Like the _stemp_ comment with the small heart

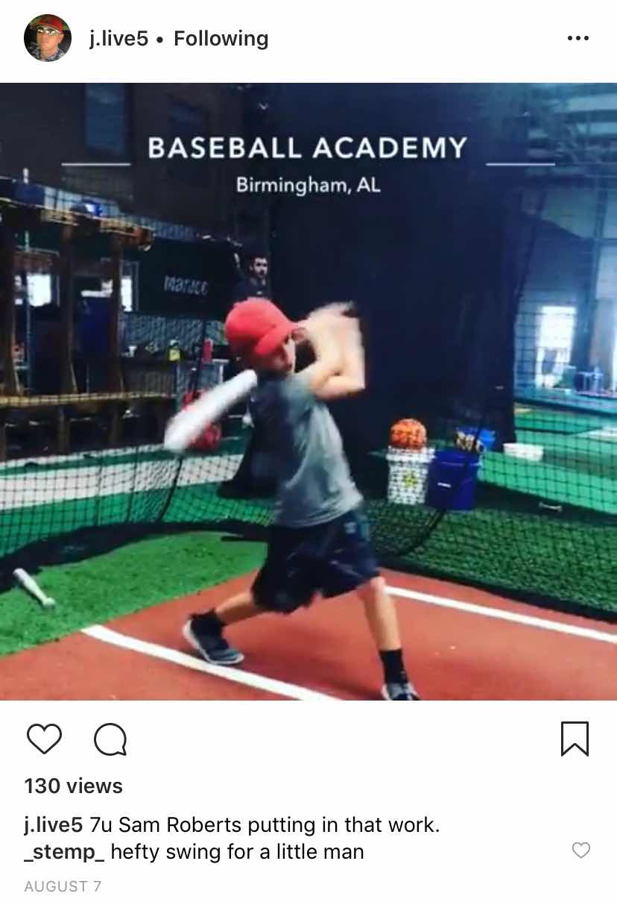point(580,850)
